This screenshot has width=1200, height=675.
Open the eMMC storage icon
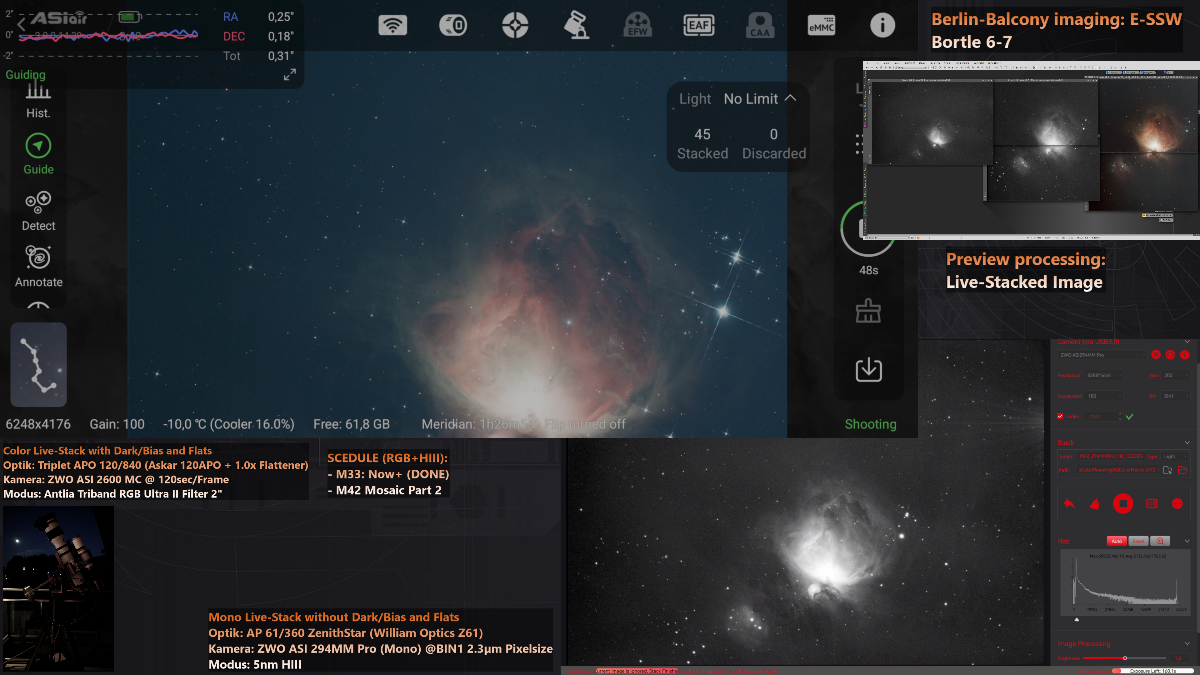821,25
